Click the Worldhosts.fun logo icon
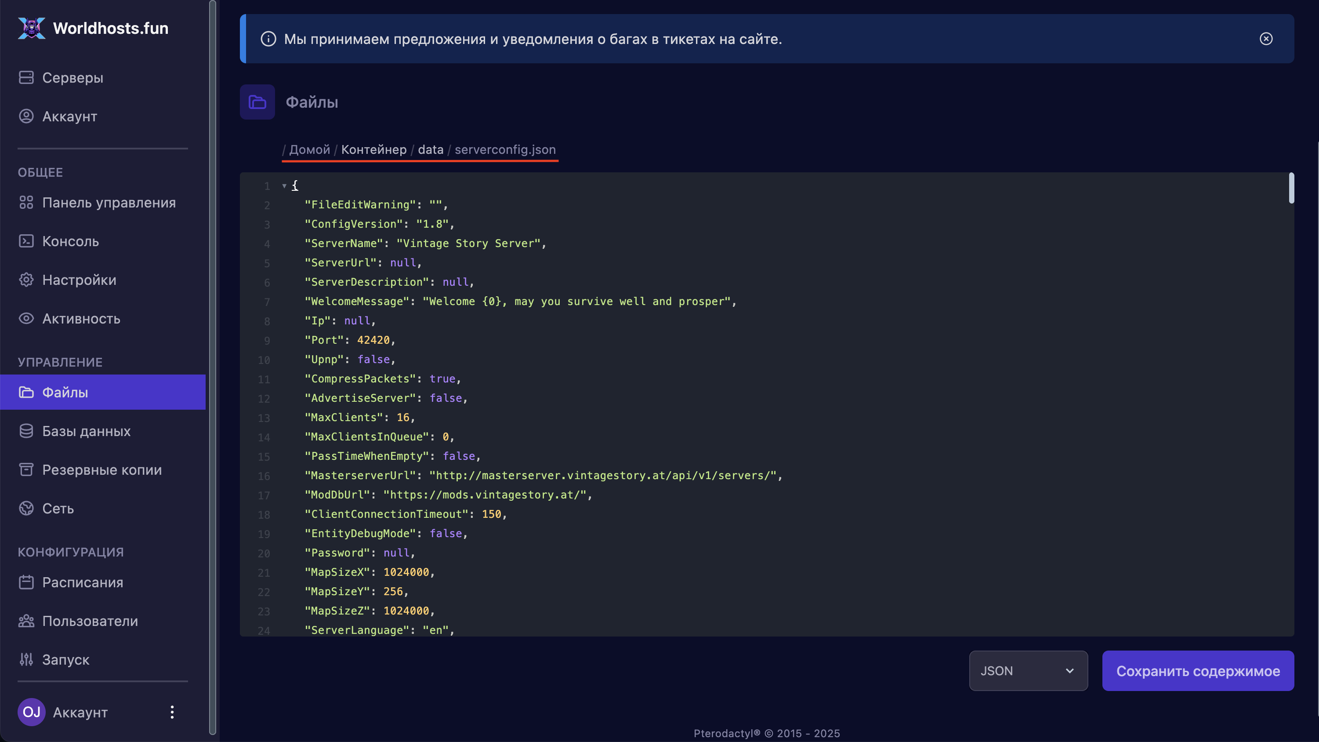Screen dimensions: 1319x742 coord(31,28)
